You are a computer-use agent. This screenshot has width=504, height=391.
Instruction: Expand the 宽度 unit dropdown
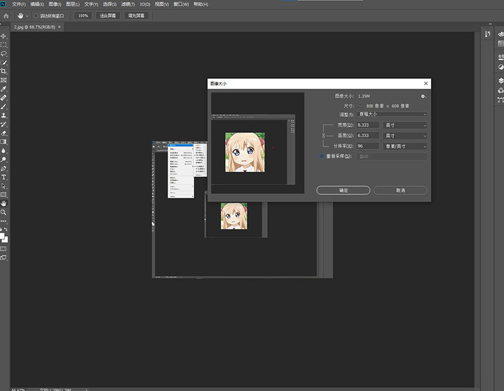pos(405,125)
